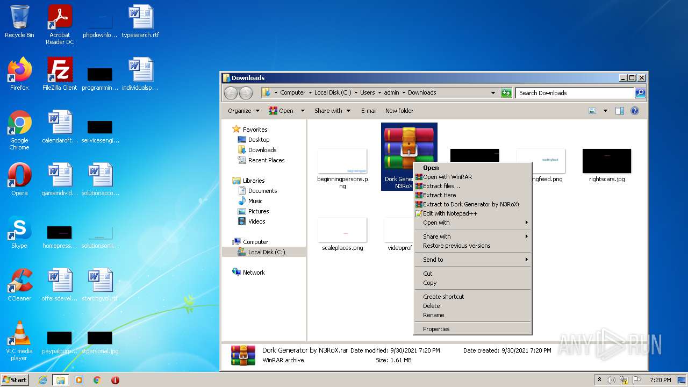Viewport: 688px width, 387px height.
Task: Click Opera icon in taskbar
Action: pyautogui.click(x=115, y=380)
